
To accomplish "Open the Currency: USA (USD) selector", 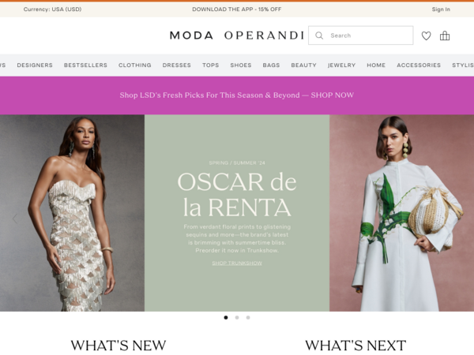I will click(x=52, y=9).
